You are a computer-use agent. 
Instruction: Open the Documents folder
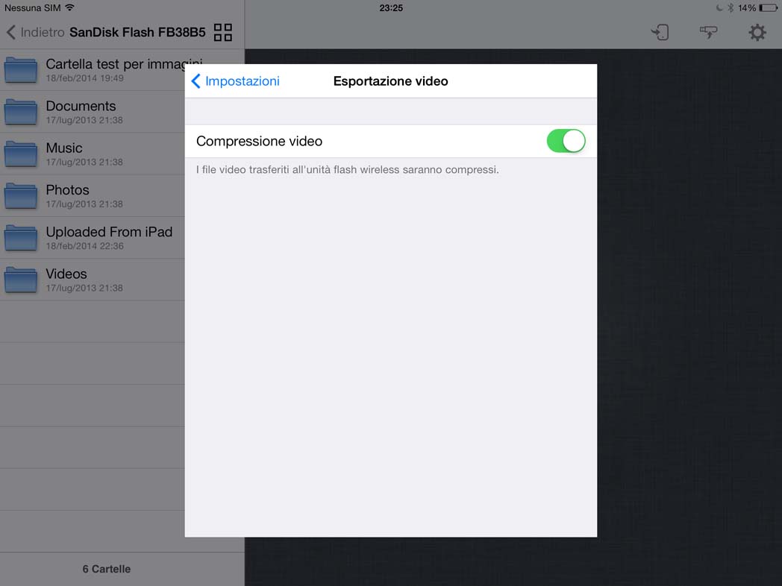click(93, 112)
